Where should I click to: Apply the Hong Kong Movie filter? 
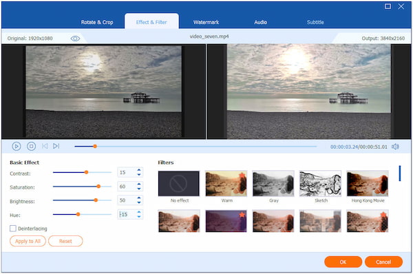[368, 183]
